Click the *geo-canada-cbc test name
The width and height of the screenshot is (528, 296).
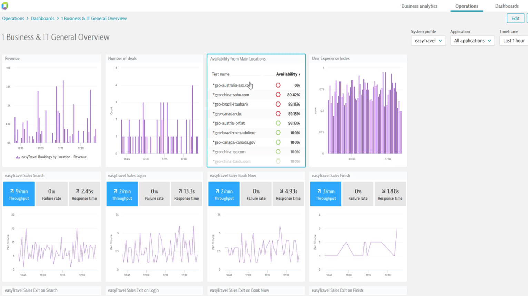(x=227, y=114)
